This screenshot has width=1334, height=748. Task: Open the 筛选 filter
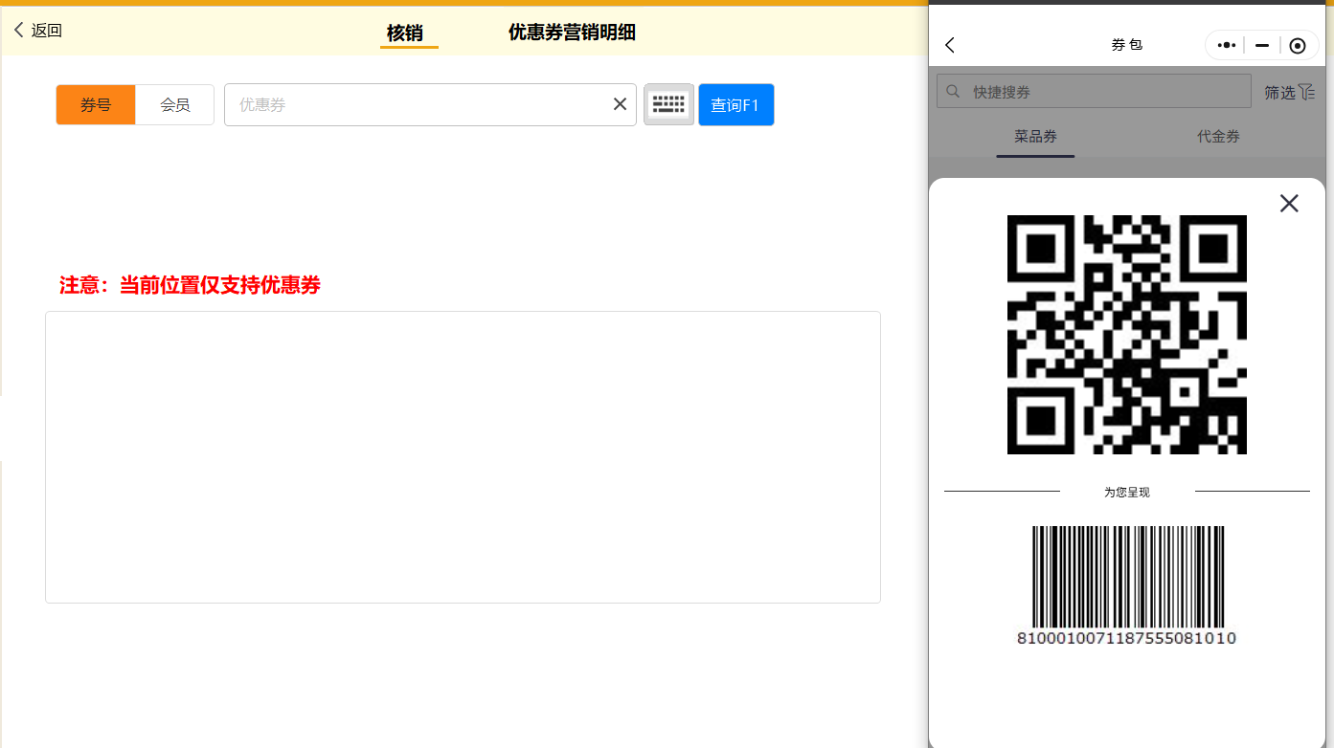(1289, 92)
